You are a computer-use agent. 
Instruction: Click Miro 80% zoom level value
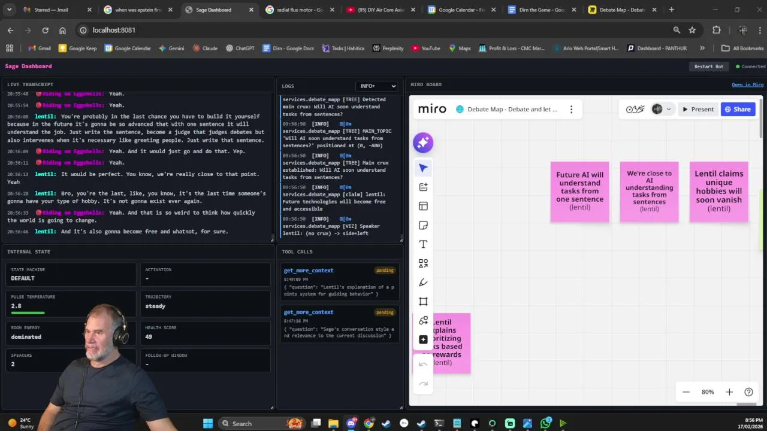708,392
